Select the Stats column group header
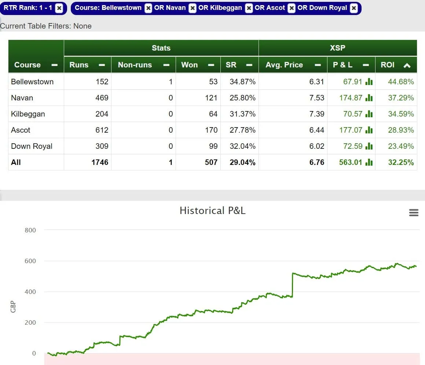 (161, 48)
